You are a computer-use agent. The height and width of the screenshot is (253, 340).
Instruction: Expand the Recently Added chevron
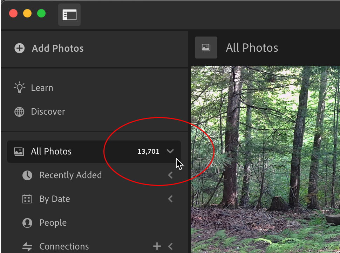[170, 175]
